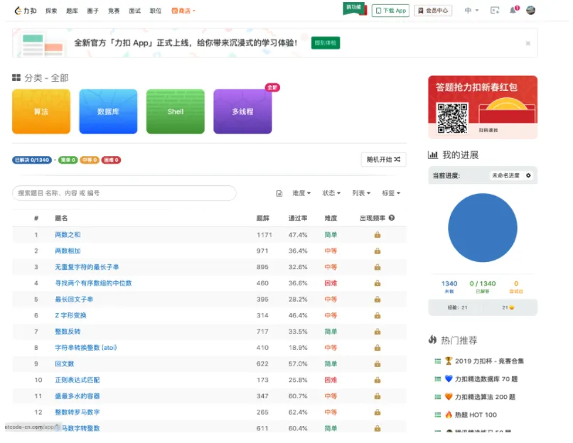573x443 pixels.
Task: Click the list layout icon left of 难度
Action: [279, 193]
